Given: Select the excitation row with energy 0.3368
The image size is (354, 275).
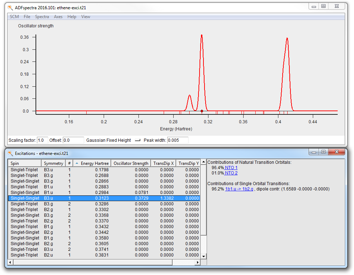Looking at the screenshot, I should [104, 215].
